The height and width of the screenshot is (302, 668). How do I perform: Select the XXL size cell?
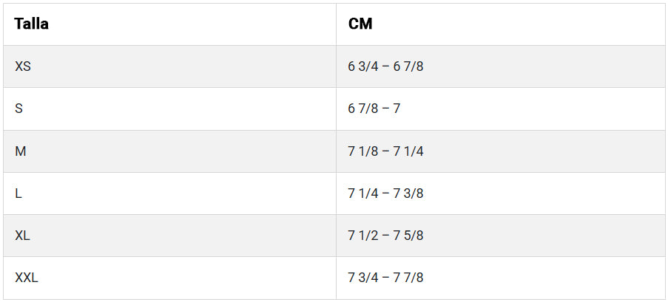(x=27, y=278)
